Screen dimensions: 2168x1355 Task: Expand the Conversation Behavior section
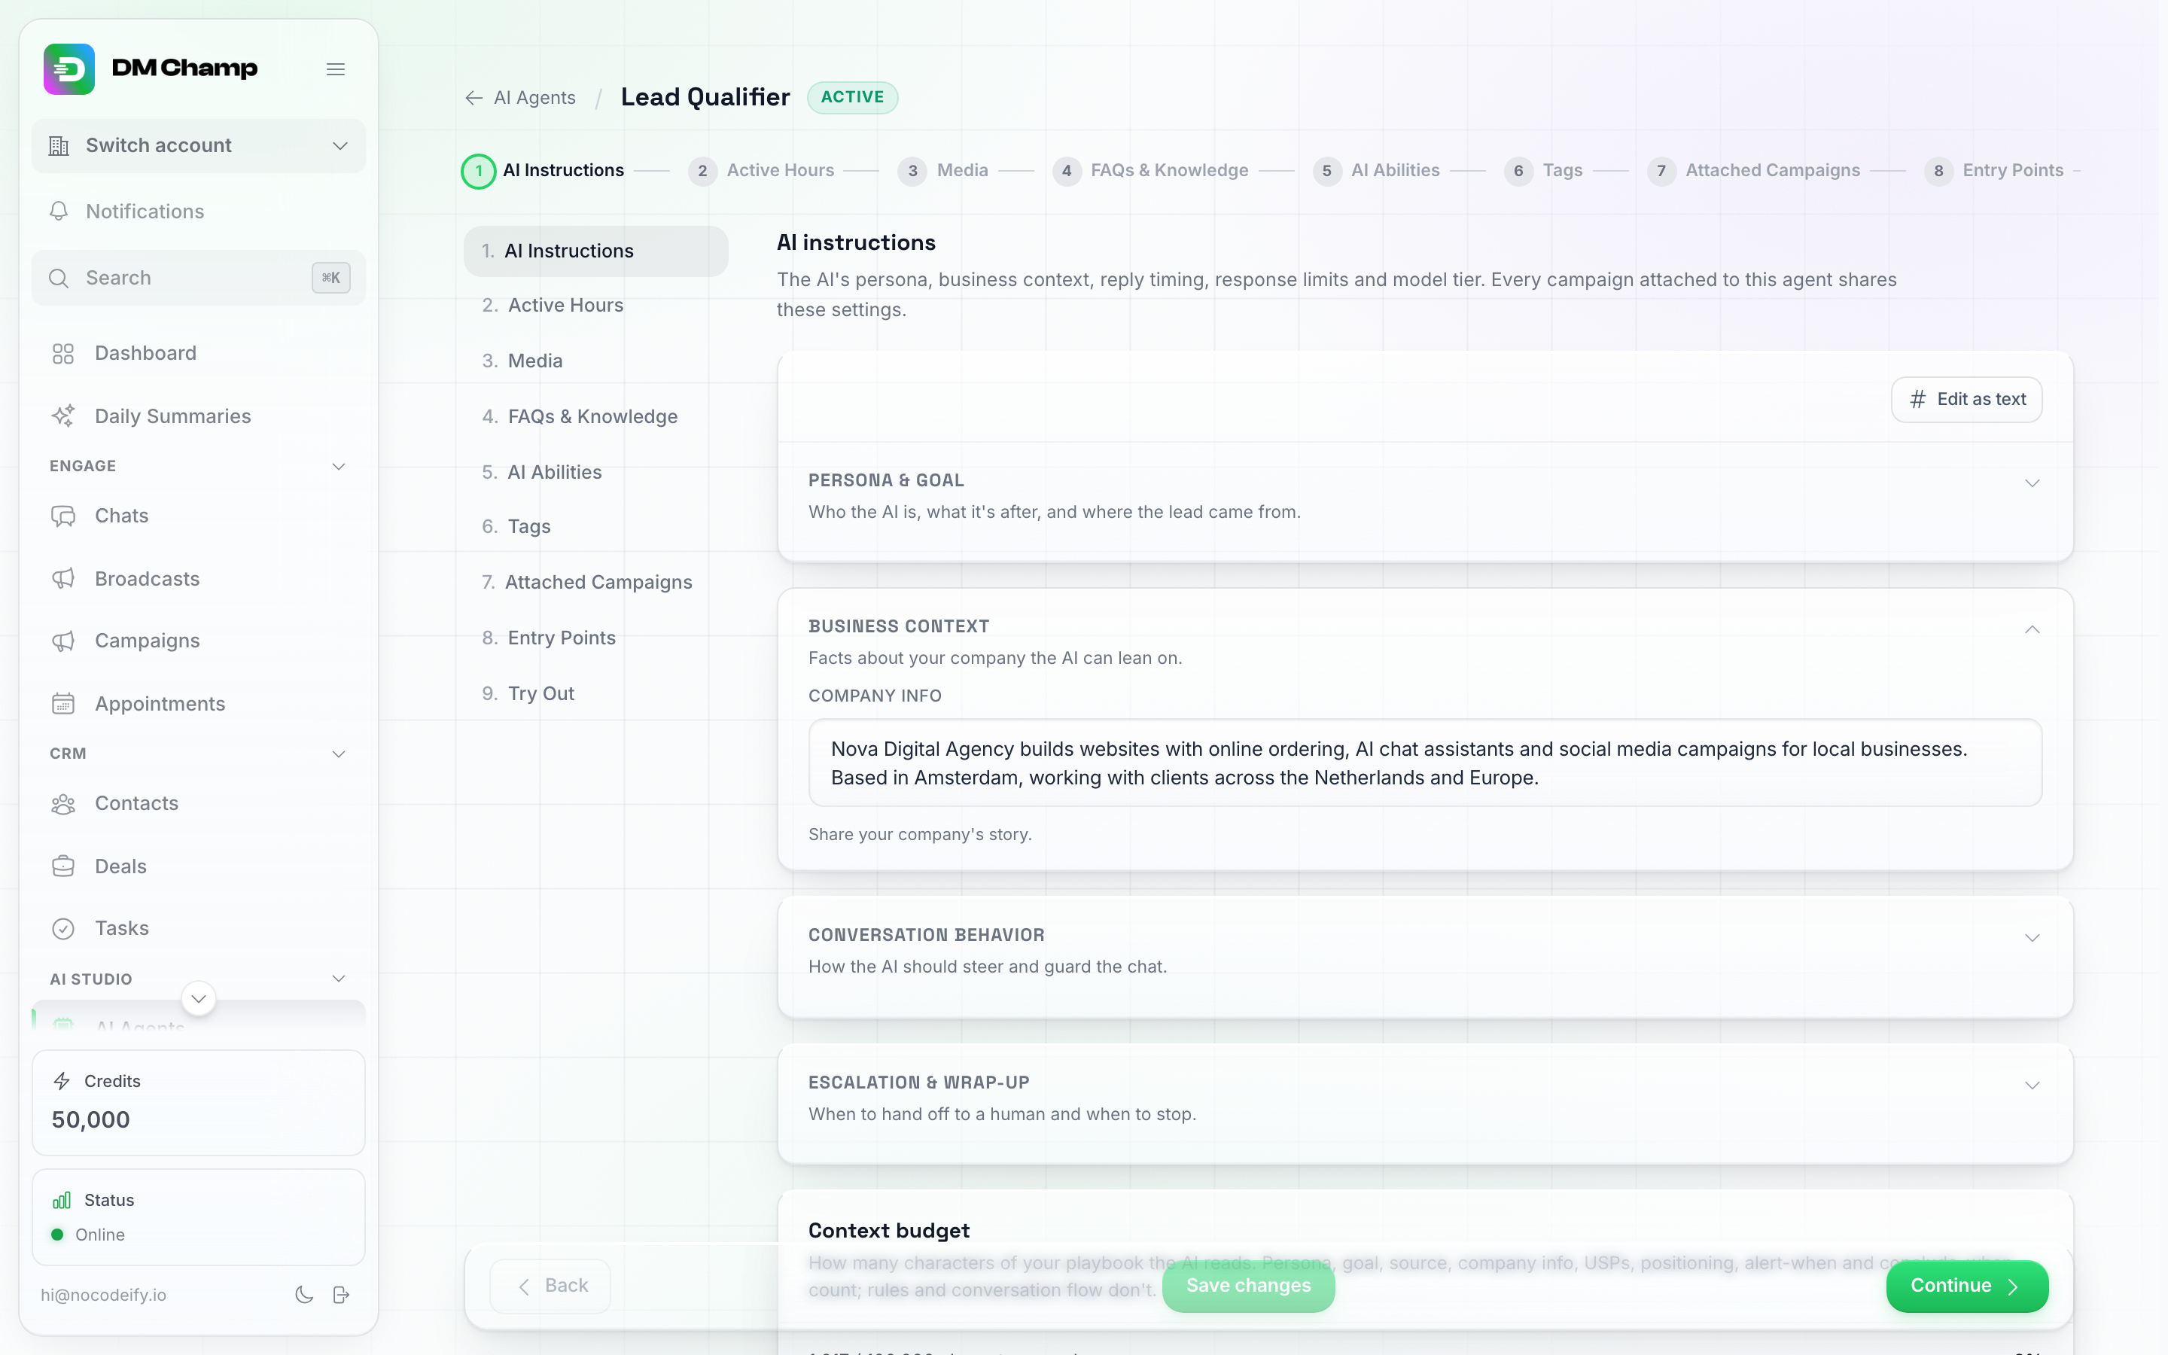(x=2032, y=937)
